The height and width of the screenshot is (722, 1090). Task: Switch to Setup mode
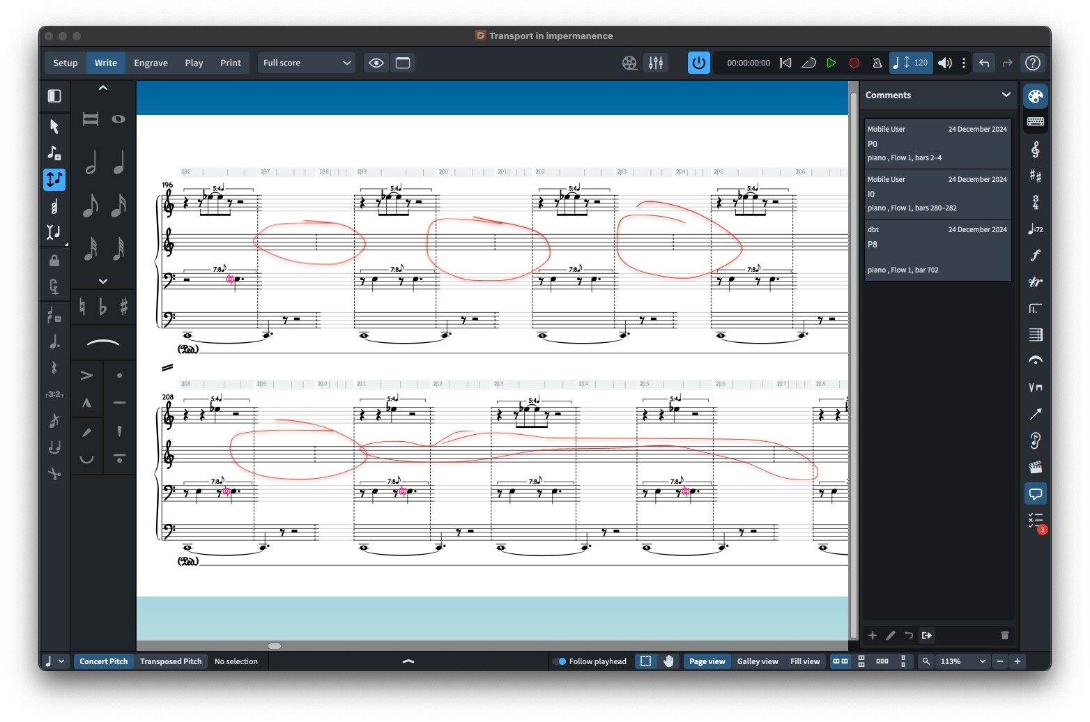coord(66,63)
